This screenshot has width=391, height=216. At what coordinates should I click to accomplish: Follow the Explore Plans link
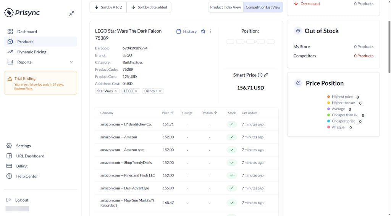tap(23, 89)
